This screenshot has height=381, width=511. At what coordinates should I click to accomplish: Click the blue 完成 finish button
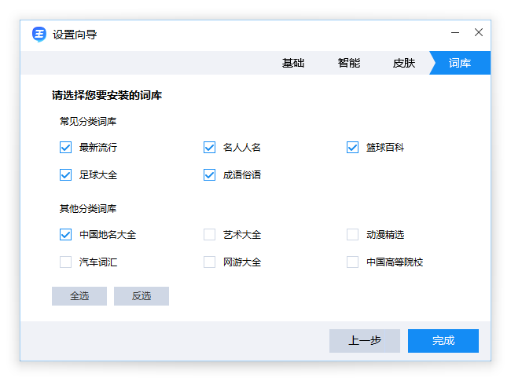(x=443, y=341)
